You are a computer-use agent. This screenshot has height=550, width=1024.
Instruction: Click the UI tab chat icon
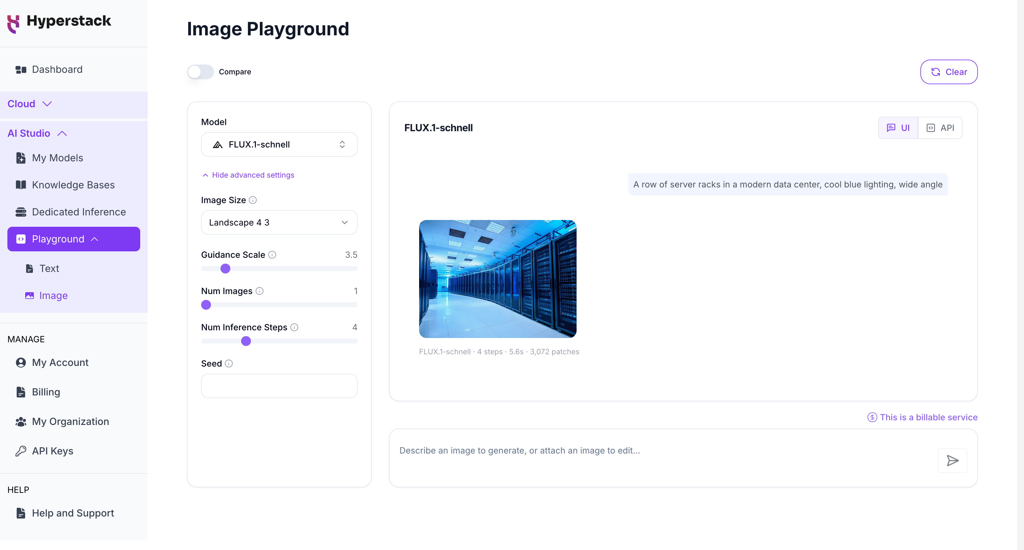click(x=891, y=128)
